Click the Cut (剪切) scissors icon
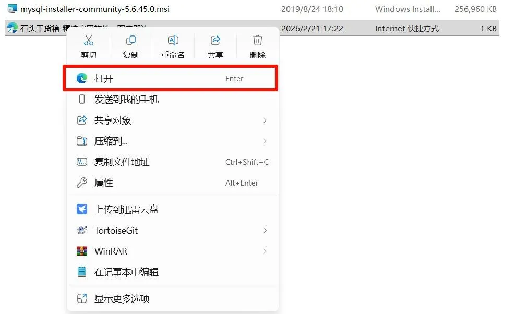 pyautogui.click(x=88, y=40)
